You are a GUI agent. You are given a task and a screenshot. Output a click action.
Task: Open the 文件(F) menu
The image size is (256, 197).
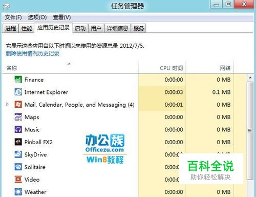13,17
